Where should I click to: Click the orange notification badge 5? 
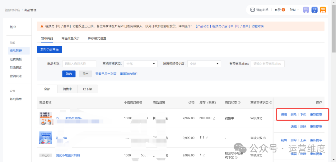click(283, 10)
